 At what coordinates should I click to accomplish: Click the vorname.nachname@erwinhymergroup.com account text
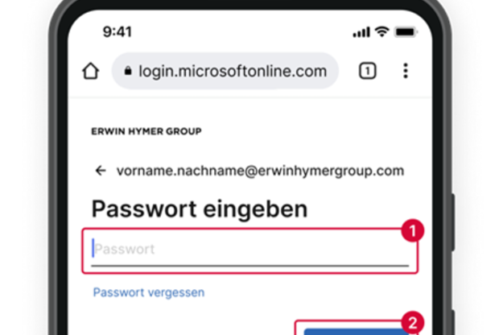coord(260,171)
